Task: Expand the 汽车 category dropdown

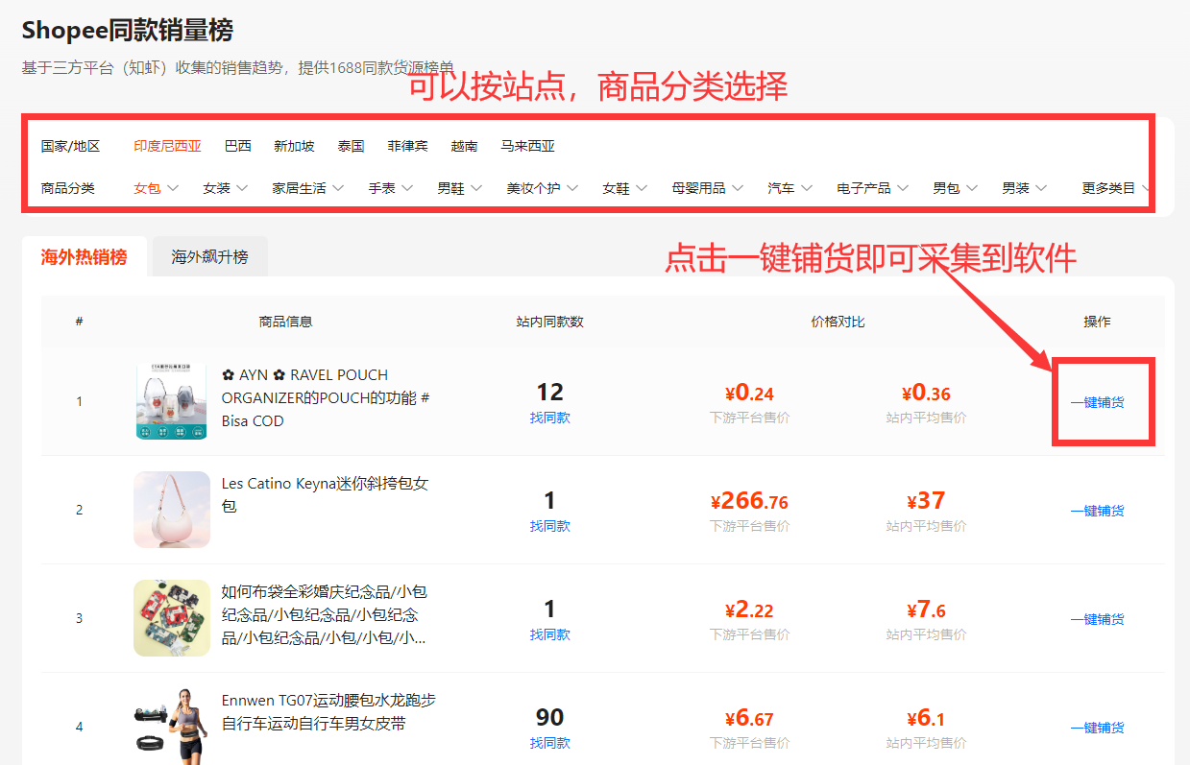Action: click(790, 188)
